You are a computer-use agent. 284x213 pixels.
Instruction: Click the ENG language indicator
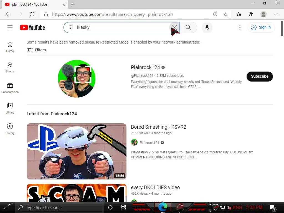coord(237,207)
